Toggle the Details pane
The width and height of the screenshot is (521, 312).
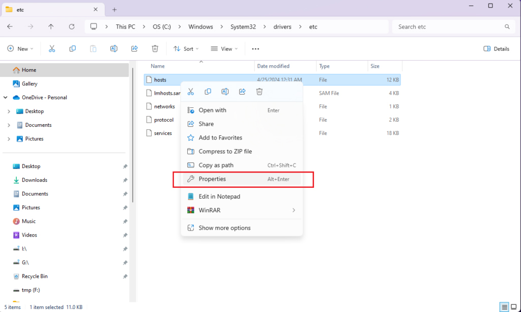point(496,49)
